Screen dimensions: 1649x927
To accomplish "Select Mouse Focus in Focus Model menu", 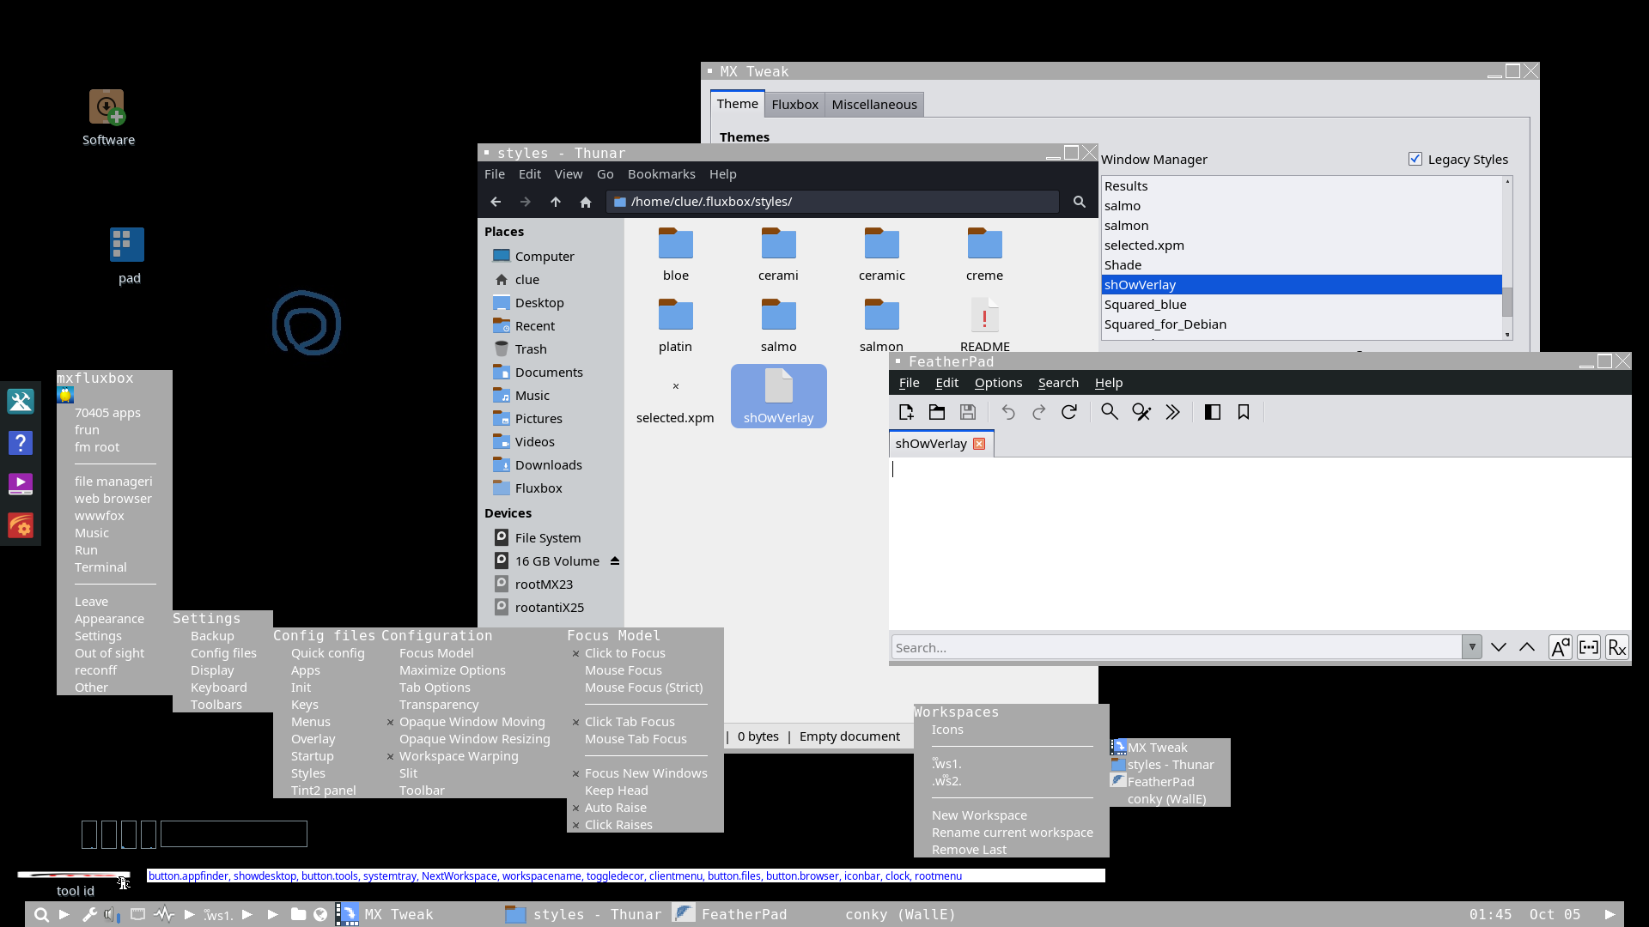I will point(624,670).
